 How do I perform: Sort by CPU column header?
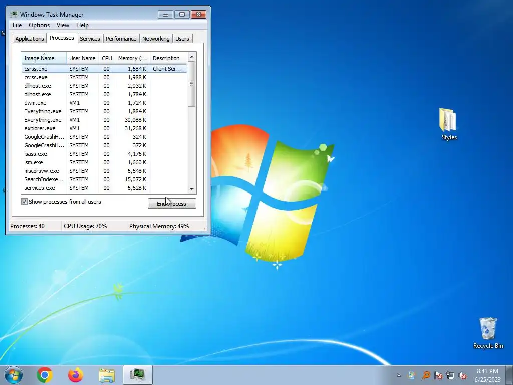(x=107, y=58)
